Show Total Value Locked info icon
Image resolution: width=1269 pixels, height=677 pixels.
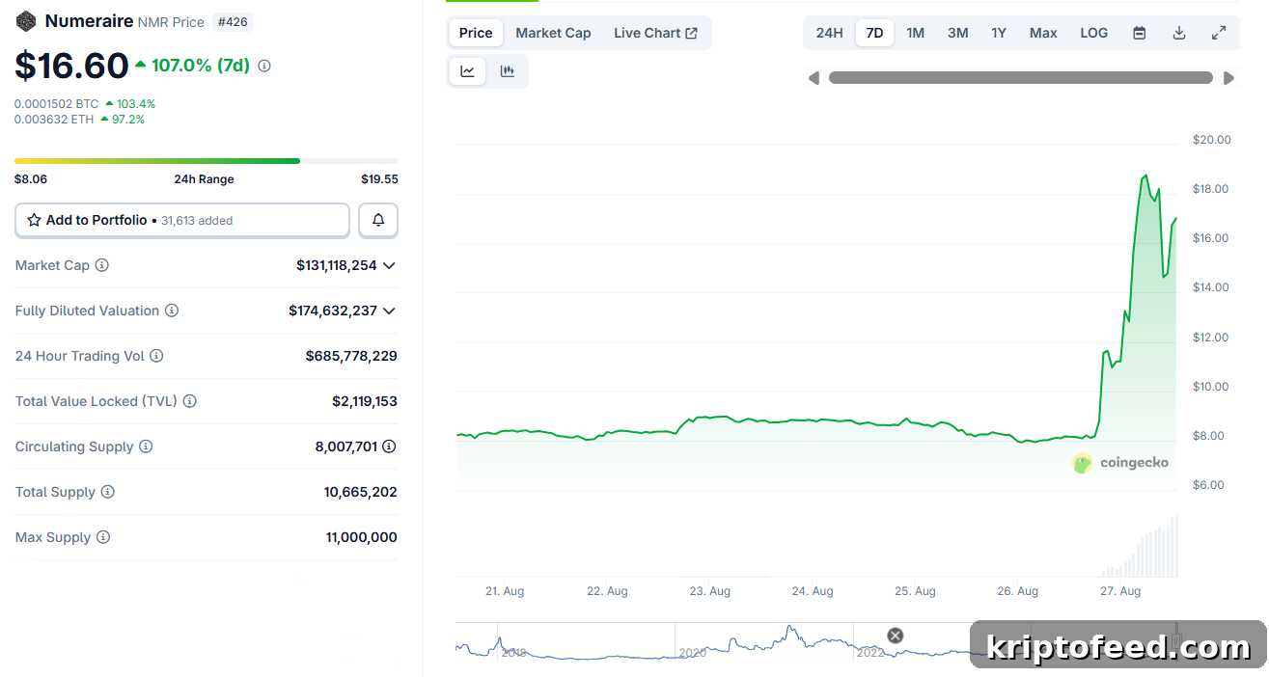(190, 401)
